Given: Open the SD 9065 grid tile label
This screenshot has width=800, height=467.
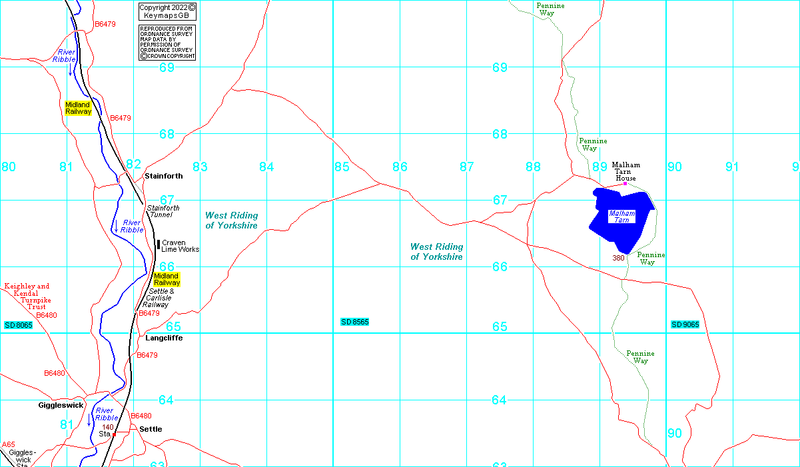Looking at the screenshot, I should (x=685, y=324).
